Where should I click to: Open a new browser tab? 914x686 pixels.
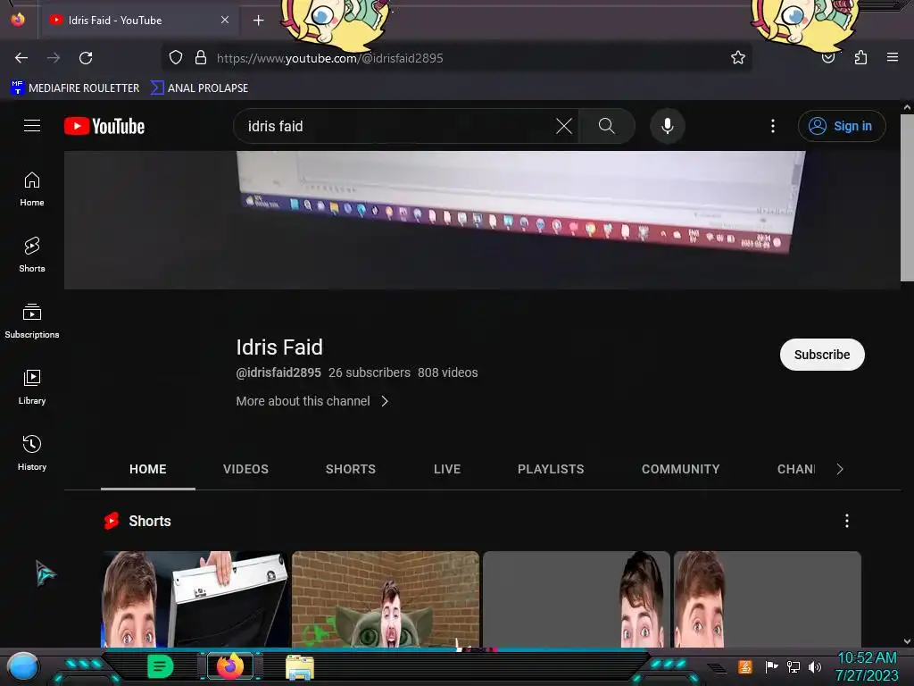(258, 21)
